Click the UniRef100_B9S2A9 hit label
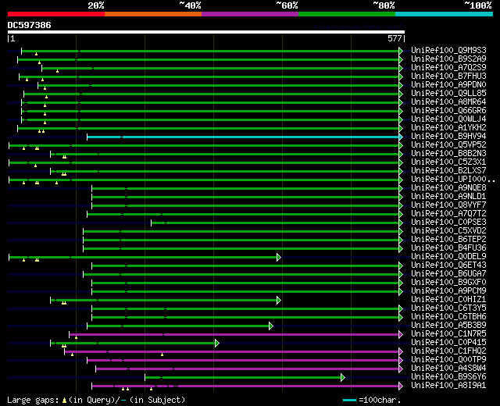The width and height of the screenshot is (500, 406). pyautogui.click(x=448, y=59)
